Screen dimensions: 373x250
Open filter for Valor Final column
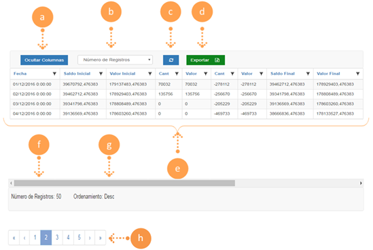(357, 74)
